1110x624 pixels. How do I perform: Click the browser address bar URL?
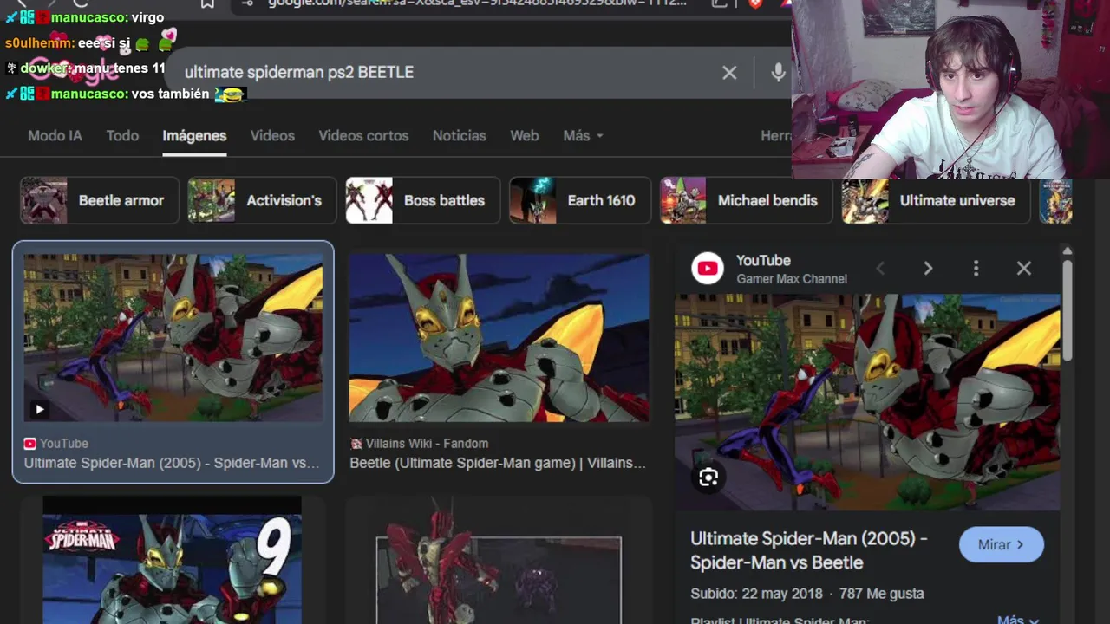(x=477, y=3)
